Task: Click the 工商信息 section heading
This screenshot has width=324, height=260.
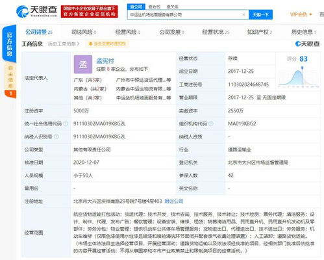Action: (x=32, y=44)
